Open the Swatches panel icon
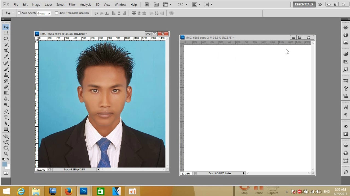Image resolution: width=350 pixels, height=196 pixels. [x=346, y=62]
